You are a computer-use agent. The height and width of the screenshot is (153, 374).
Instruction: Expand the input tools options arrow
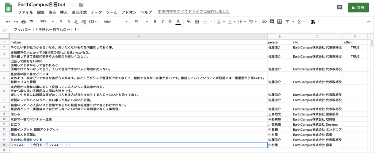318,22
